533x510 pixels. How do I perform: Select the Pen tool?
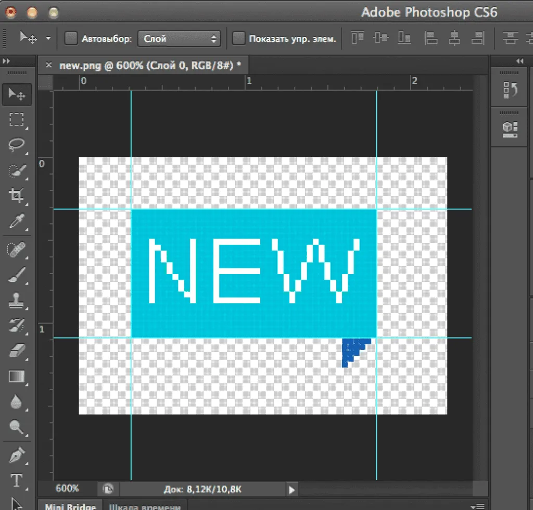coord(17,455)
